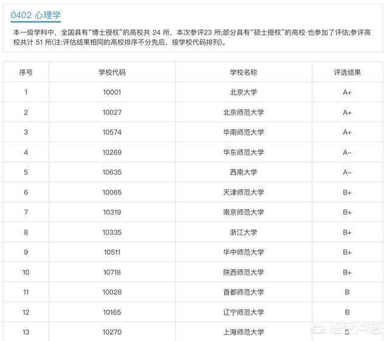Click school code 10269
Image resolution: width=389 pixels, height=341 pixels.
tap(112, 153)
